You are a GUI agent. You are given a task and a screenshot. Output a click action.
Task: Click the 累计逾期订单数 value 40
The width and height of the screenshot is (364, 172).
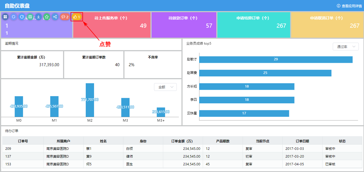(117, 65)
